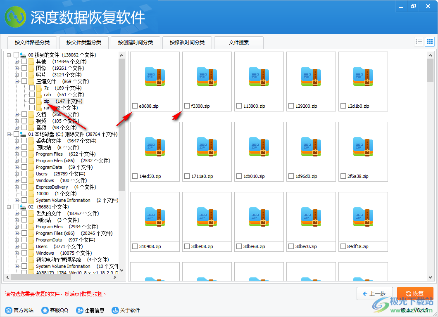Screen dimensions: 438x317
Task: Switch to 按创建时间分类 tab
Action: (136, 43)
